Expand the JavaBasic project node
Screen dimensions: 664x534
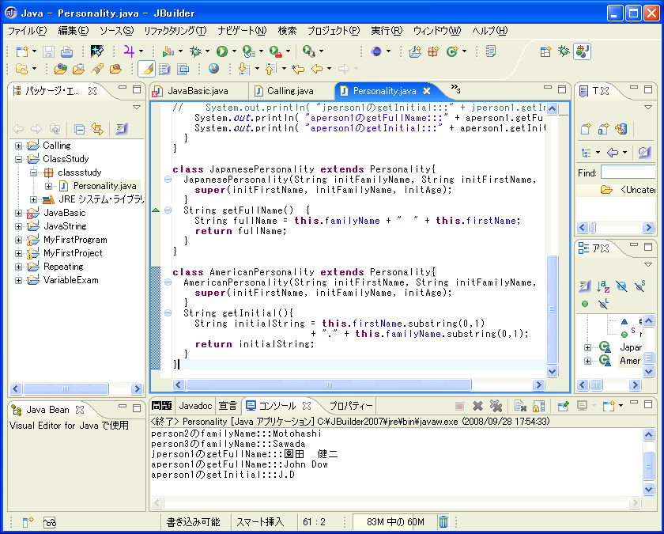click(18, 213)
